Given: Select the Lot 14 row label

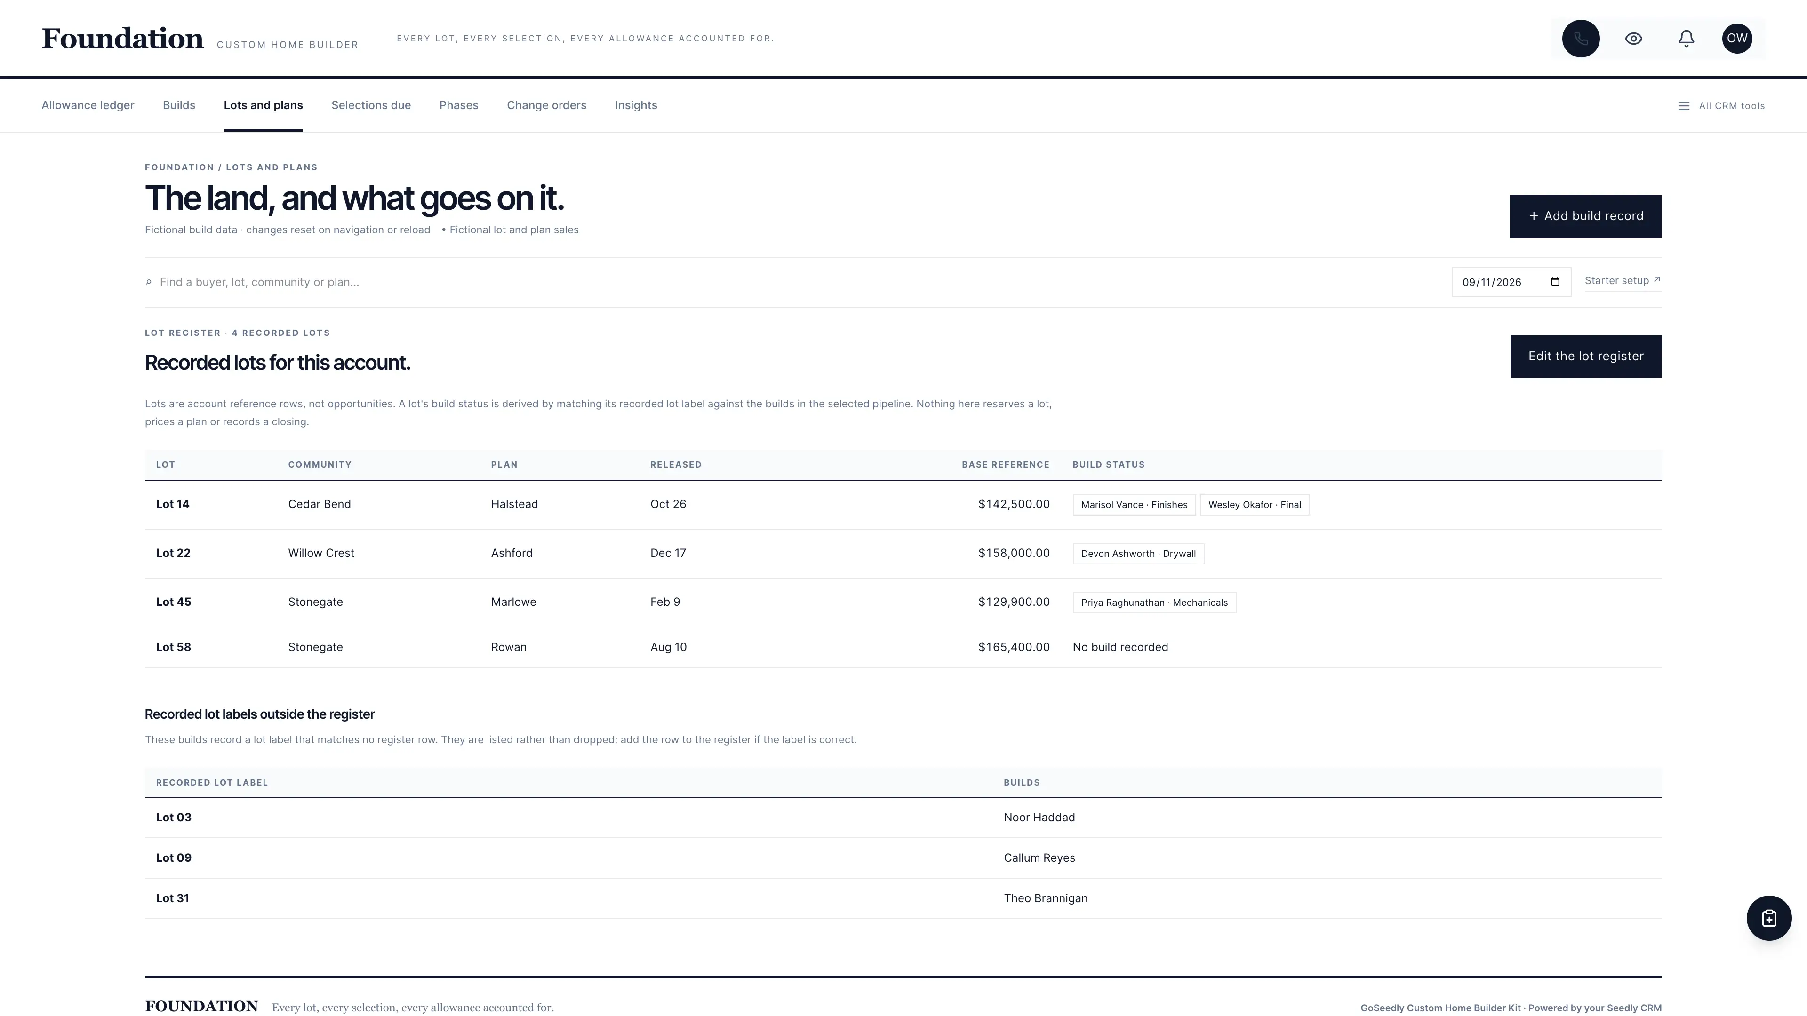Looking at the screenshot, I should click(173, 504).
